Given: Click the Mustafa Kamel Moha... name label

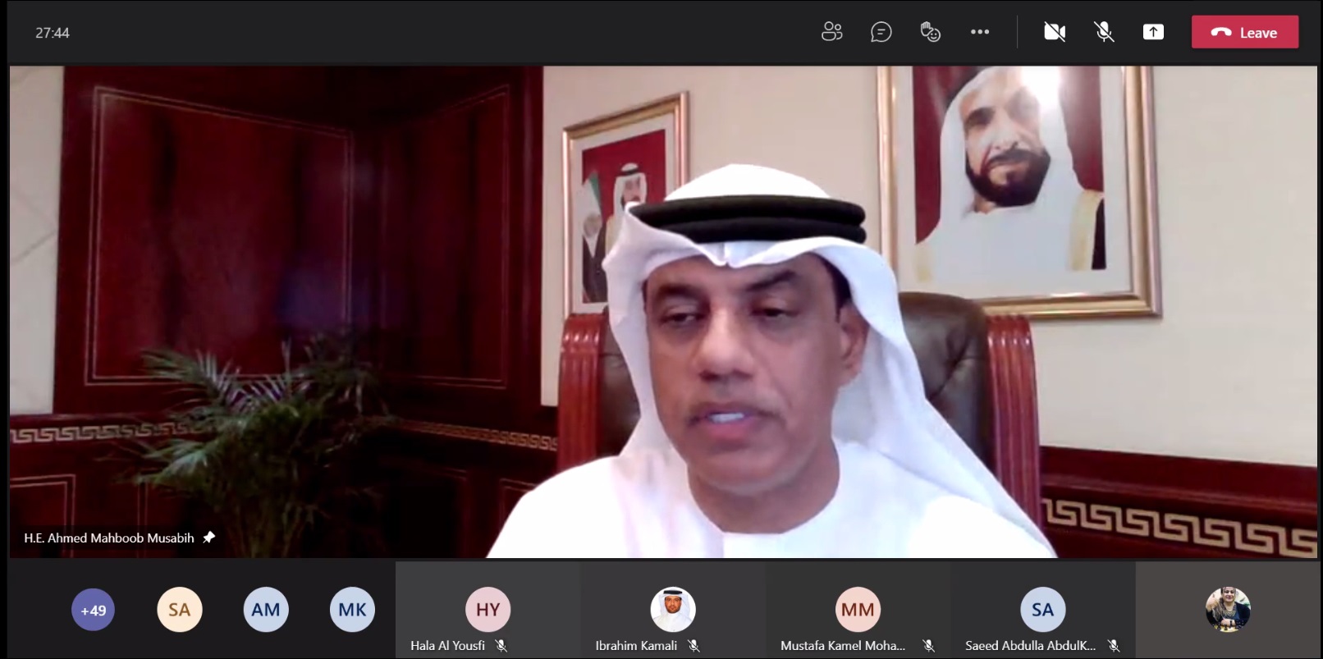Looking at the screenshot, I should (843, 646).
